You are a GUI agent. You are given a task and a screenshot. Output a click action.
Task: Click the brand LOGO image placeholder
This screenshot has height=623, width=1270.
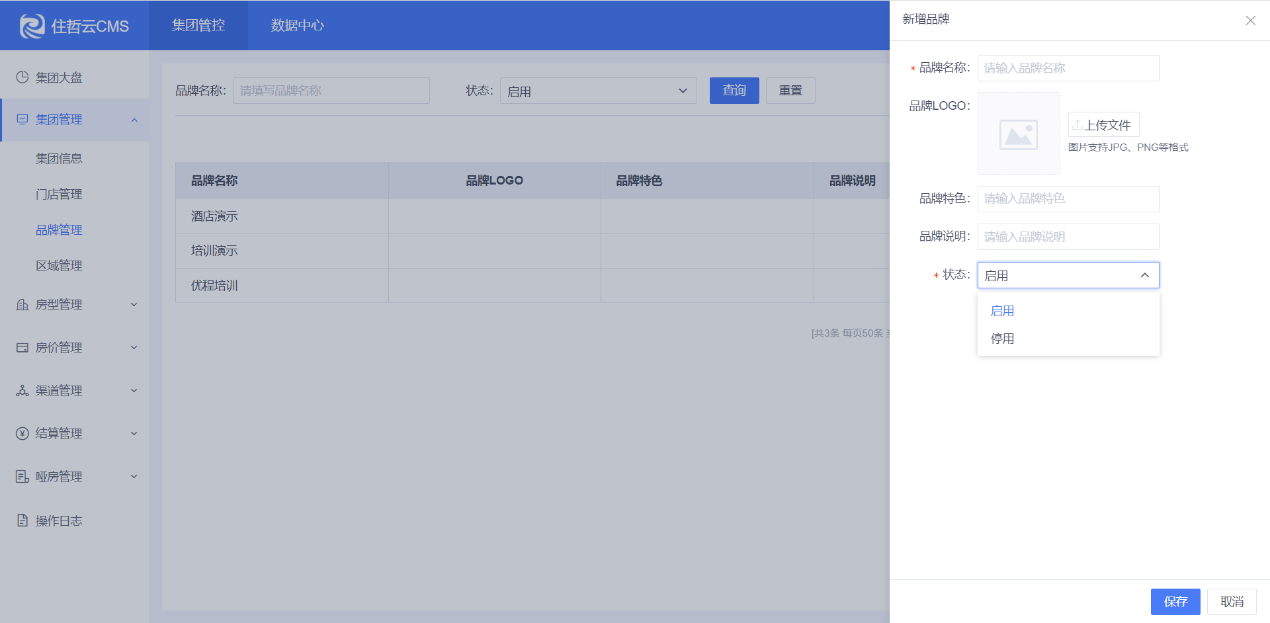[1019, 134]
